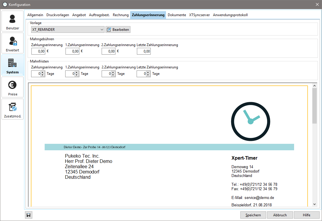Click the floppy disk save icon
This screenshot has width=322, height=221.
click(28, 215)
